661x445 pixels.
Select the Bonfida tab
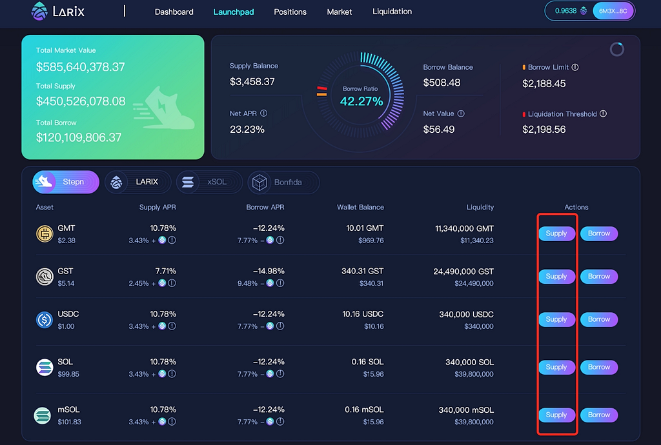click(283, 182)
